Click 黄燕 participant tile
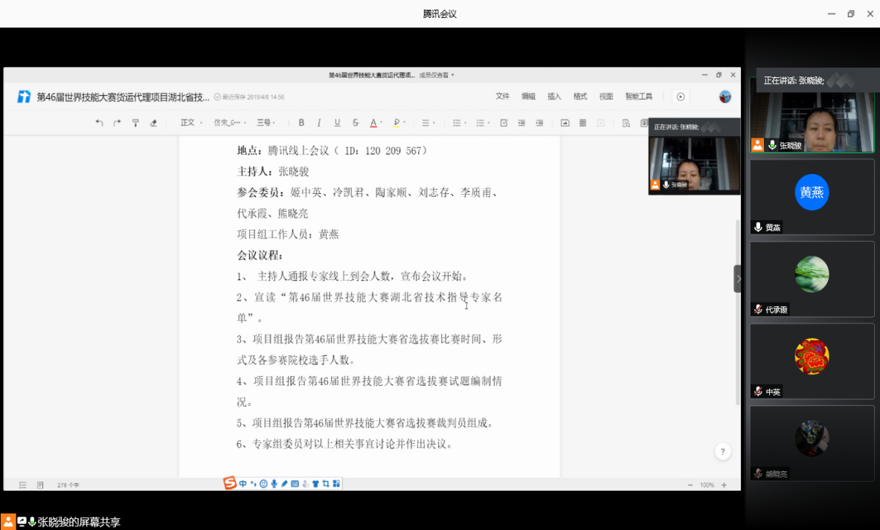Viewport: 880px width, 530px height. pyautogui.click(x=812, y=197)
